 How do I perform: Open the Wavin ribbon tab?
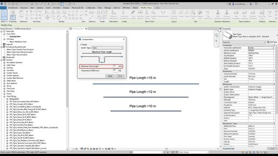click(x=135, y=8)
